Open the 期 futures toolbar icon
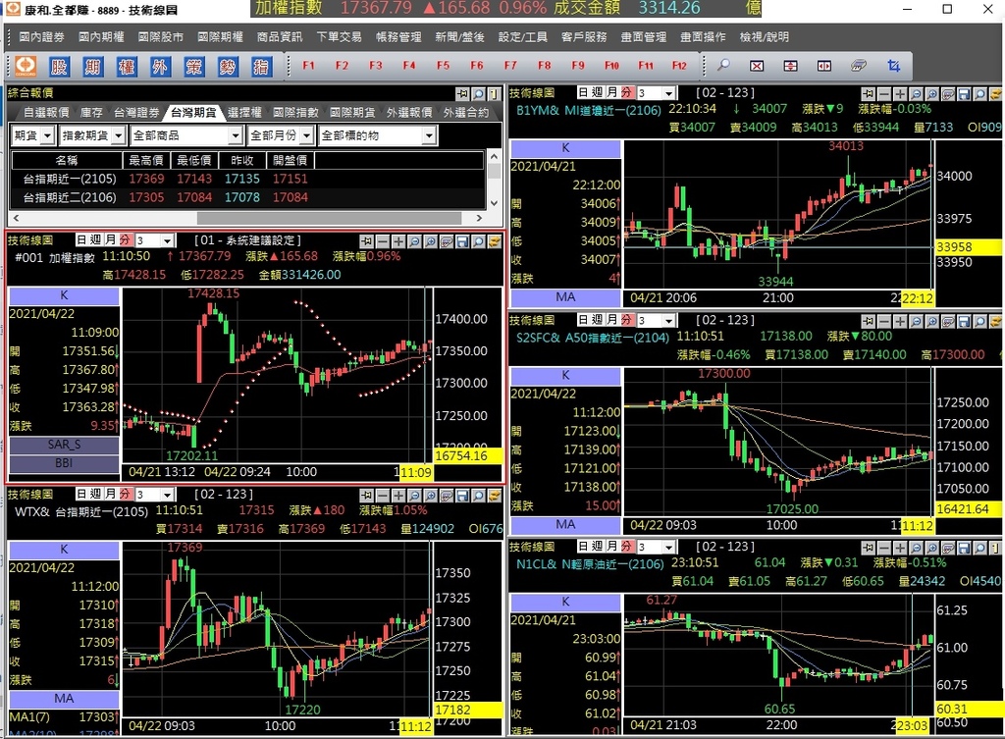Screen dimensions: 1005x739 93,66
